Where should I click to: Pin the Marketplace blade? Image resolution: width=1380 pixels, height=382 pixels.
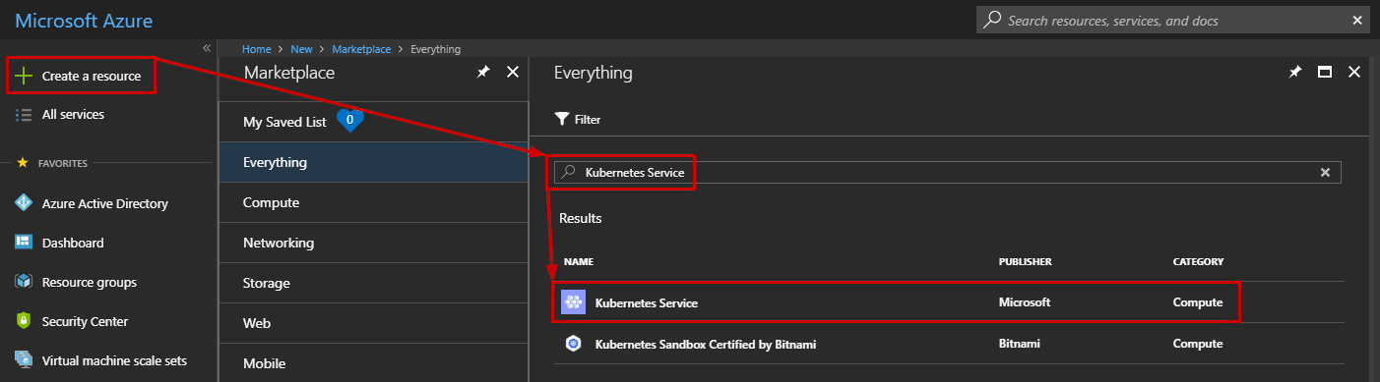pos(483,73)
